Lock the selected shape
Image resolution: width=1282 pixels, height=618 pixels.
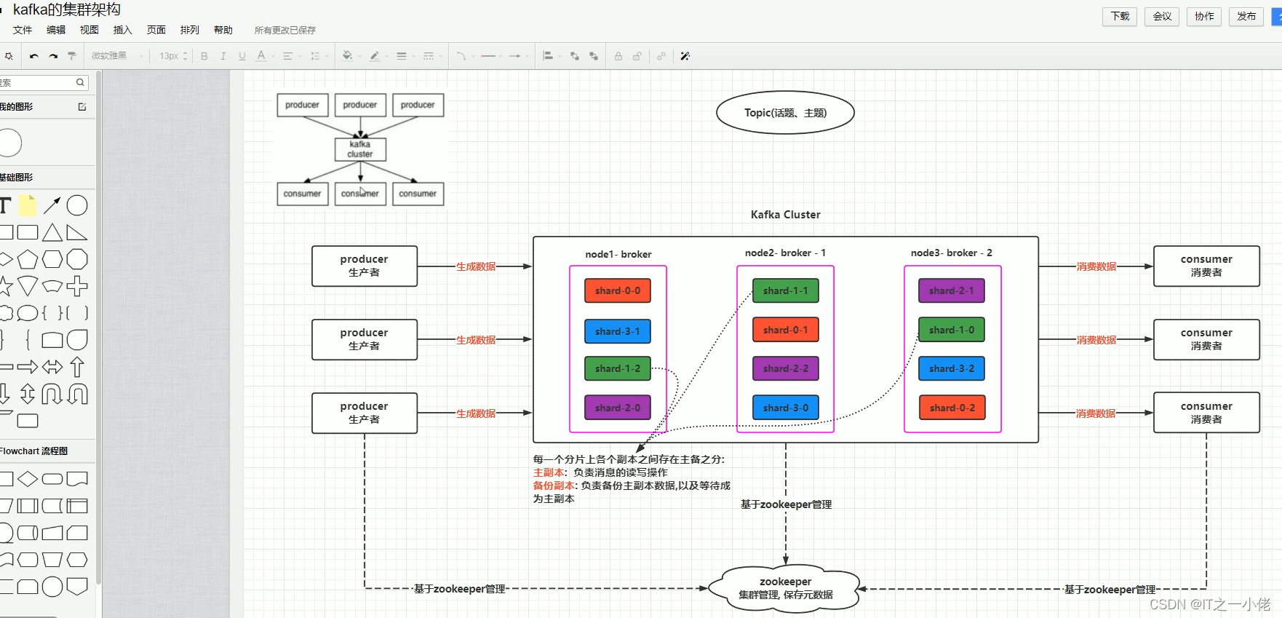coord(618,56)
